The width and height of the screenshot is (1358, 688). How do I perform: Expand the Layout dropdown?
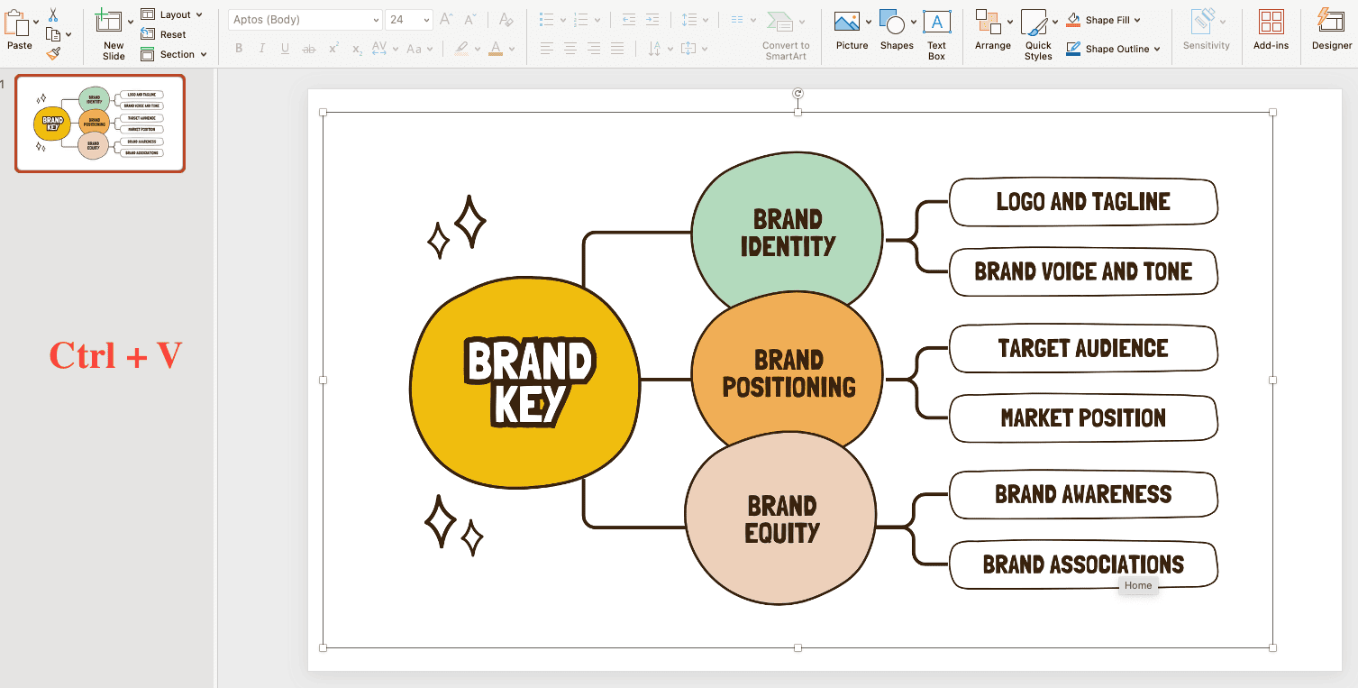(x=172, y=14)
